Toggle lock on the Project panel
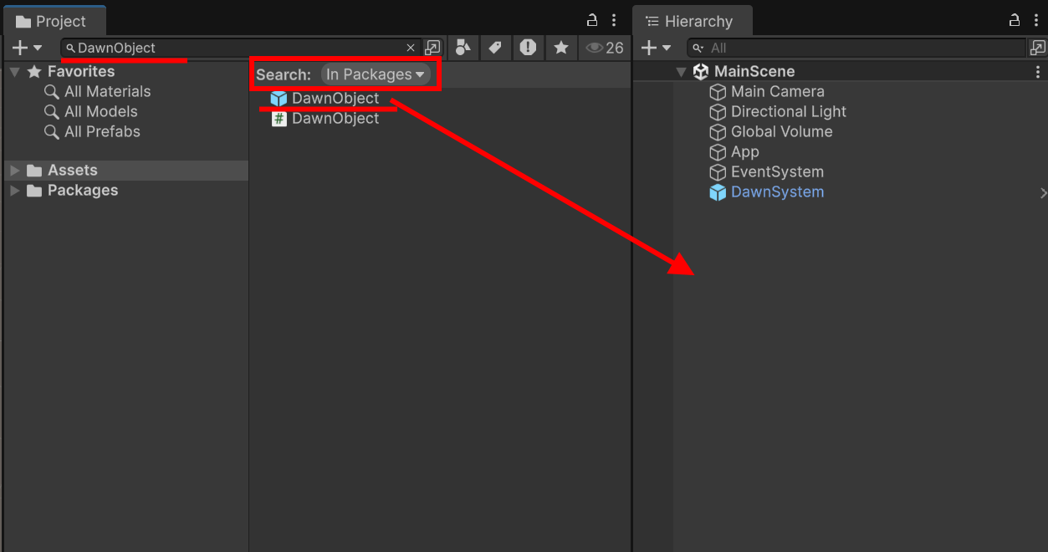This screenshot has height=552, width=1048. [x=592, y=20]
